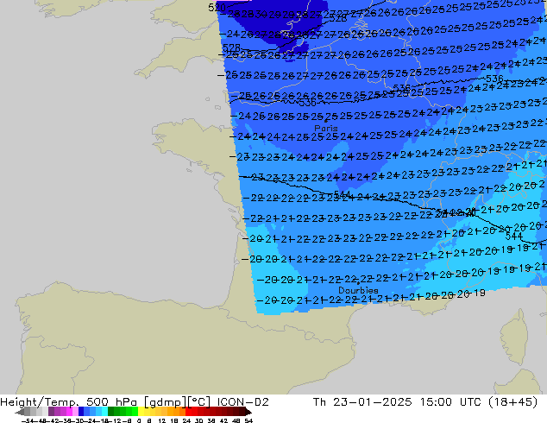The image size is (547, 423).
Task: Click the '(18+45)' run offset text
Action: (x=514, y=401)
